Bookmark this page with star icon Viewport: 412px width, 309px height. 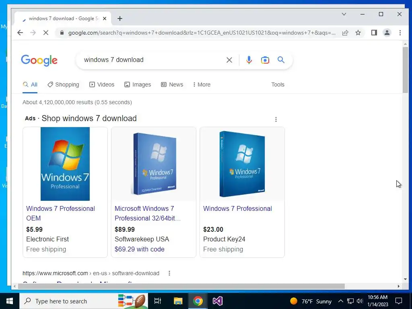point(358,33)
